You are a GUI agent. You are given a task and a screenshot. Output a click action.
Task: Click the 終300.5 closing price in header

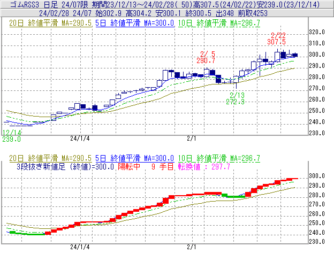tap(198, 13)
